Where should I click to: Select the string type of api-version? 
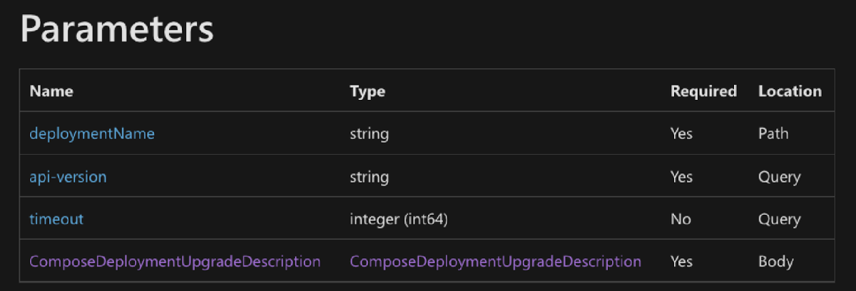coord(369,176)
